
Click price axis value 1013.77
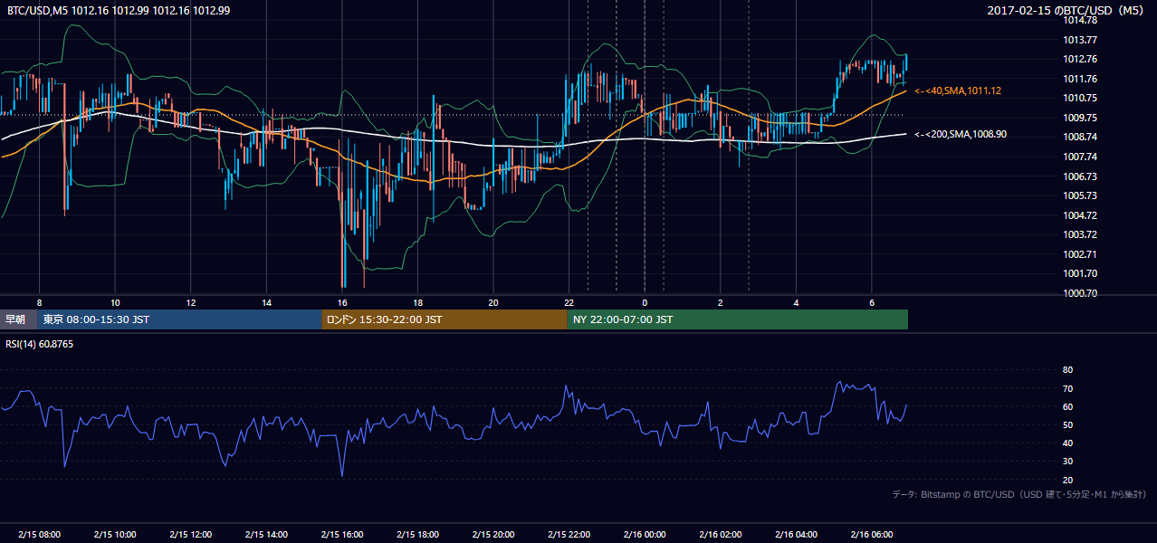(1082, 40)
